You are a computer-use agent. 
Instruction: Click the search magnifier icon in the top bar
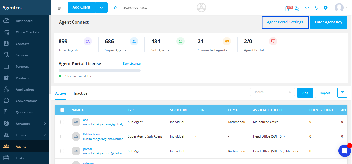click(116, 8)
